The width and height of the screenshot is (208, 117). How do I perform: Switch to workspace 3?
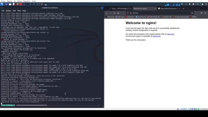point(34,4)
